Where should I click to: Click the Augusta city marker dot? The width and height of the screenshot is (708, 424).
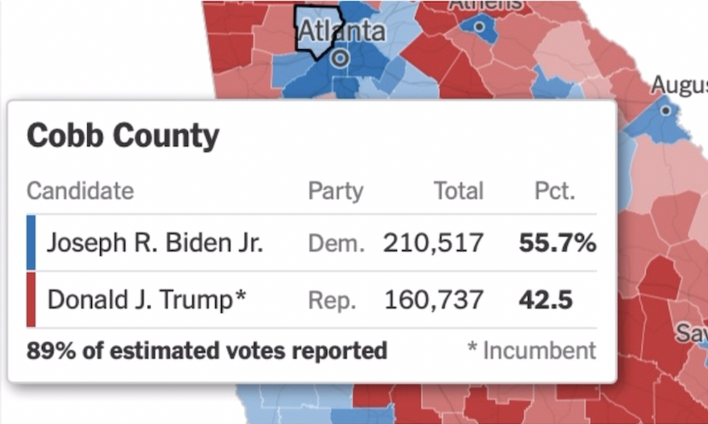pos(665,111)
